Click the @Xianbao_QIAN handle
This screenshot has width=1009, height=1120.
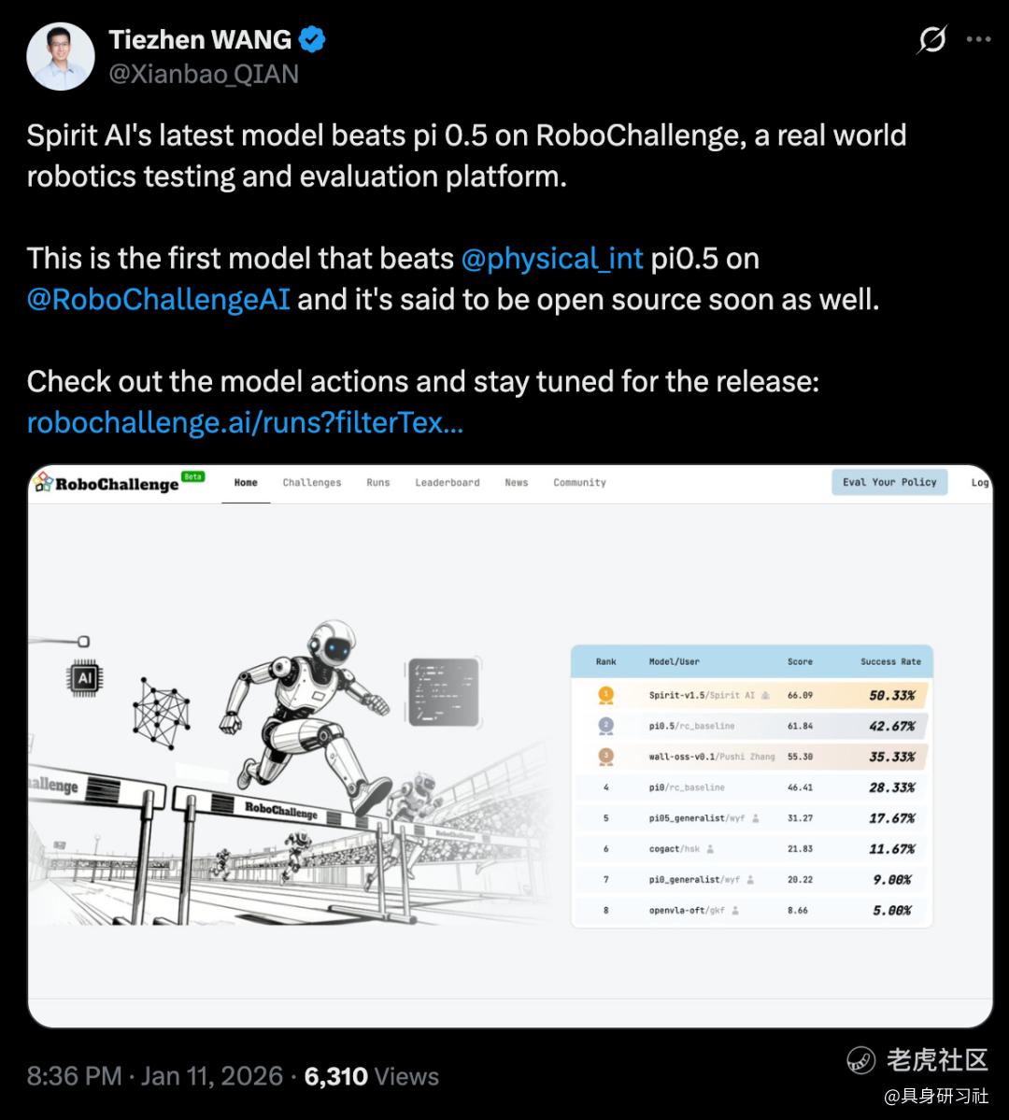click(x=204, y=75)
